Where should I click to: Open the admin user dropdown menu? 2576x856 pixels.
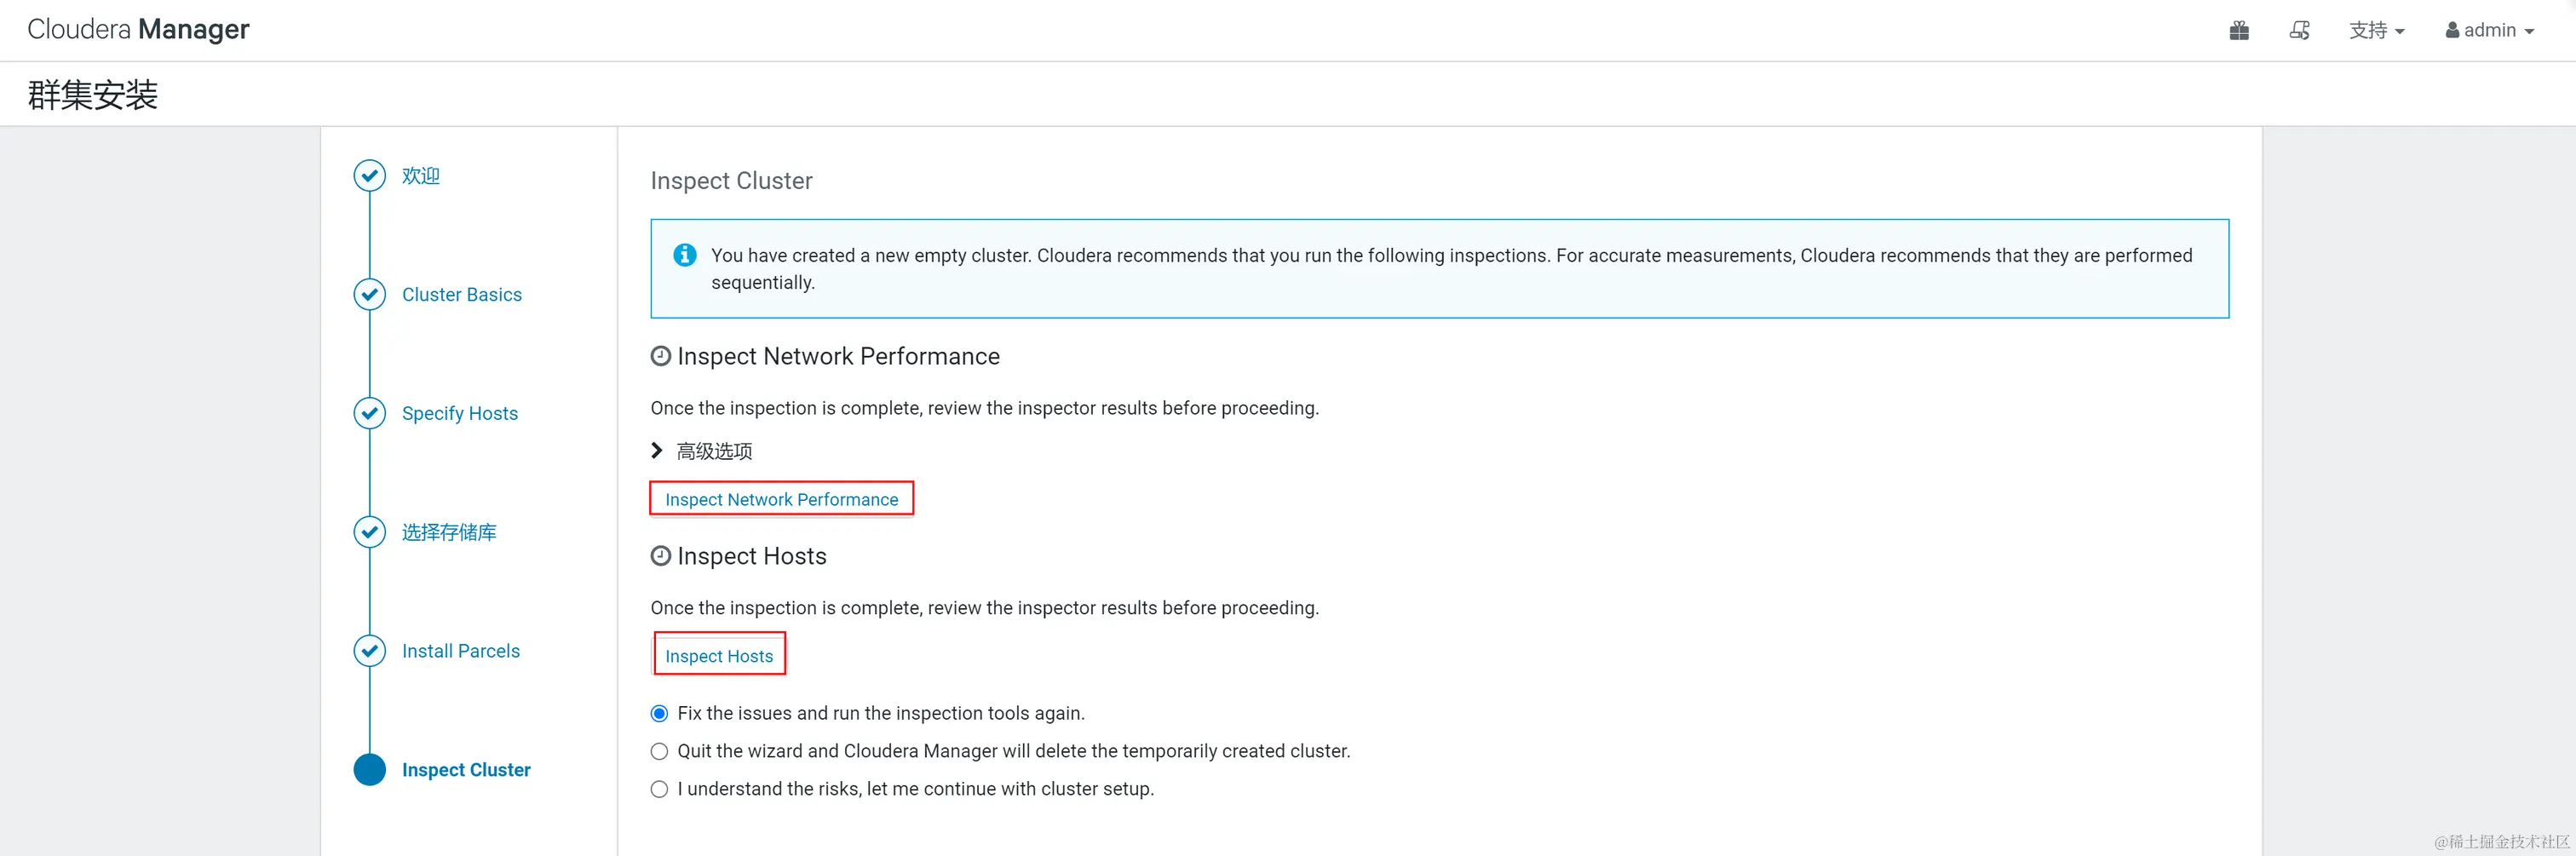point(2489,31)
